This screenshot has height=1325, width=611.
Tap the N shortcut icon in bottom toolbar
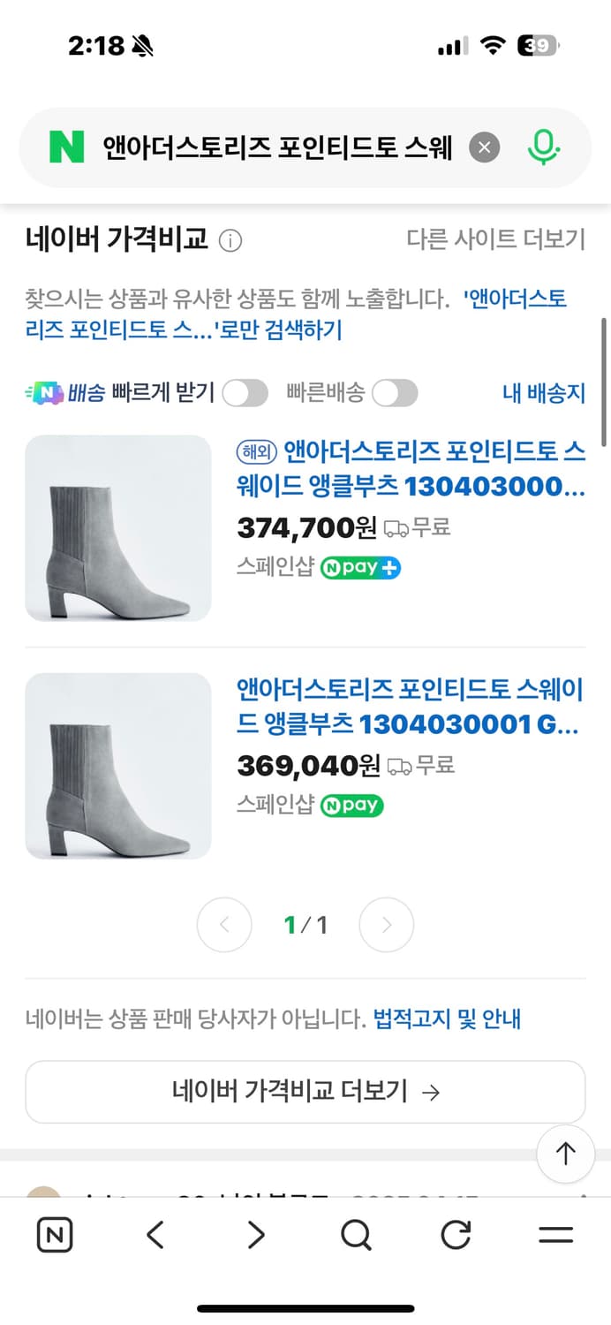(x=54, y=1236)
